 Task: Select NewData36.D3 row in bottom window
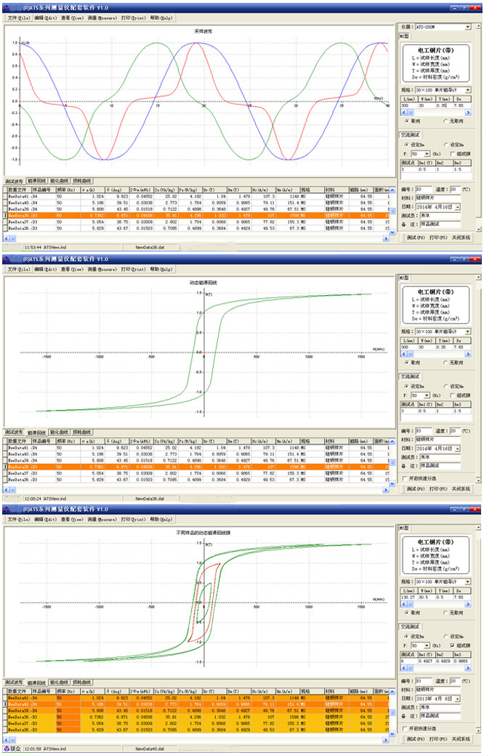point(198,730)
